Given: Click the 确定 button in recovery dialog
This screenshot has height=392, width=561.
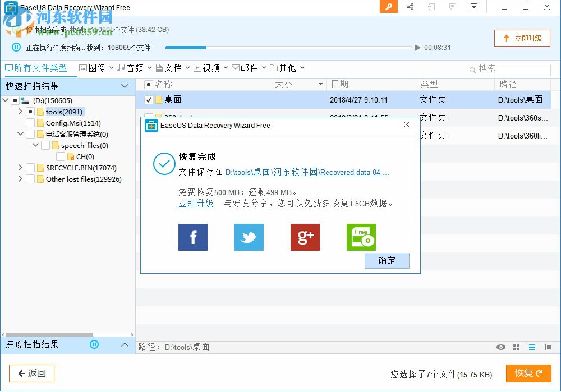Looking at the screenshot, I should pos(387,260).
